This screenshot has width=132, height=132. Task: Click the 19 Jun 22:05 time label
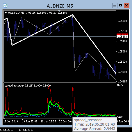[30, 122]
